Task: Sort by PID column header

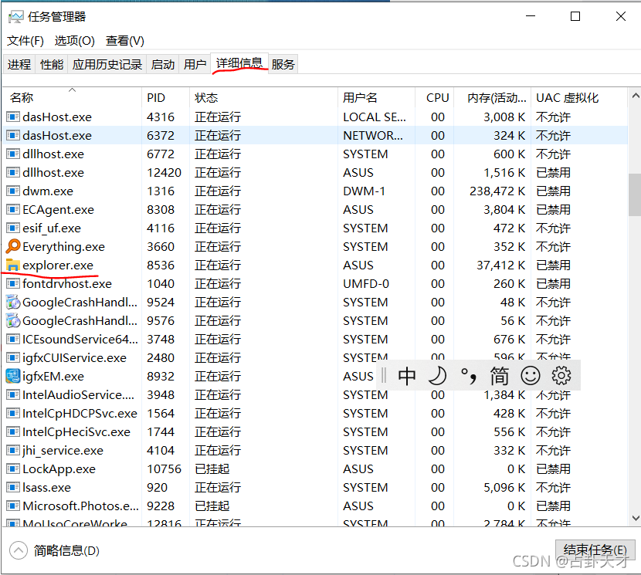Action: tap(165, 98)
